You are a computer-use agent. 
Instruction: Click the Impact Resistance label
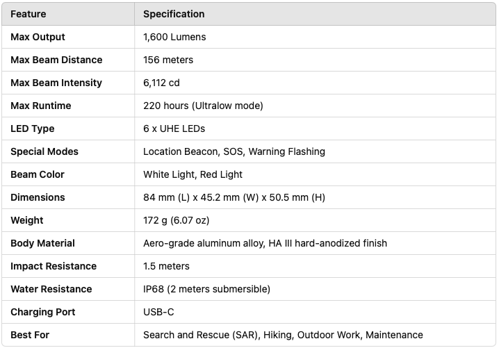pyautogui.click(x=54, y=266)
